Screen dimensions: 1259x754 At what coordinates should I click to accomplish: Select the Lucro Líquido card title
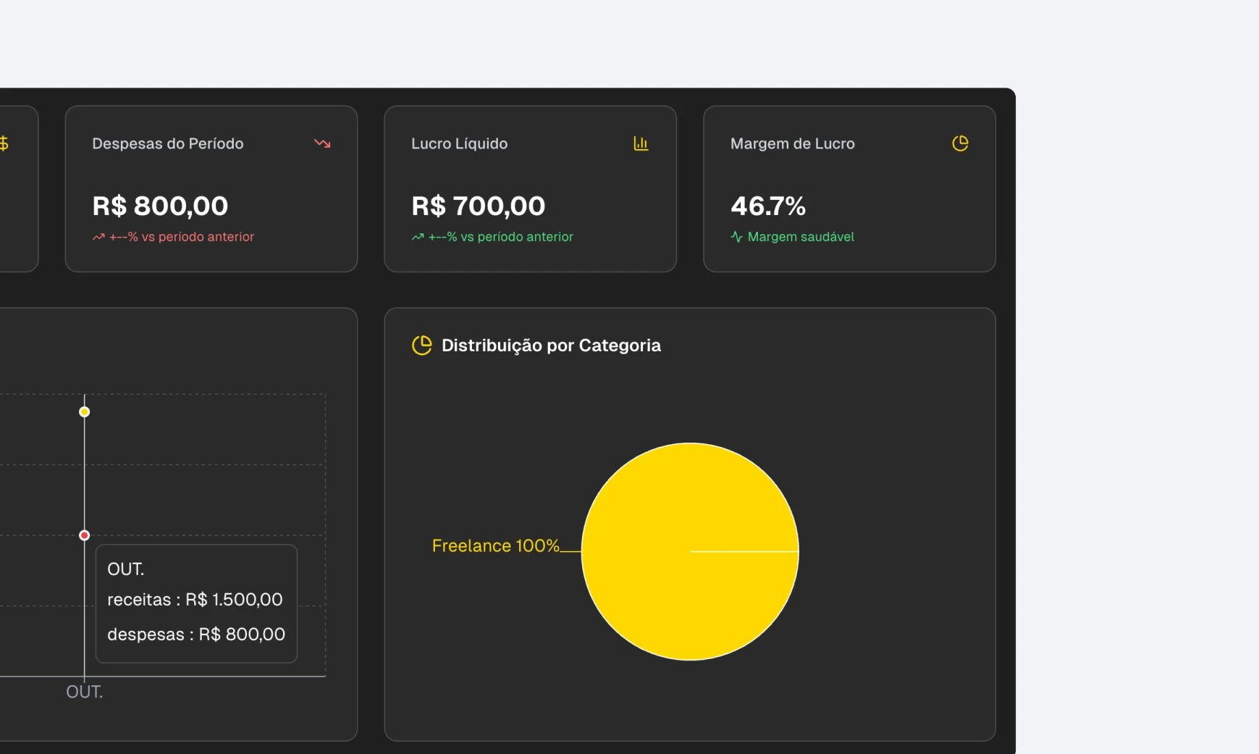459,143
